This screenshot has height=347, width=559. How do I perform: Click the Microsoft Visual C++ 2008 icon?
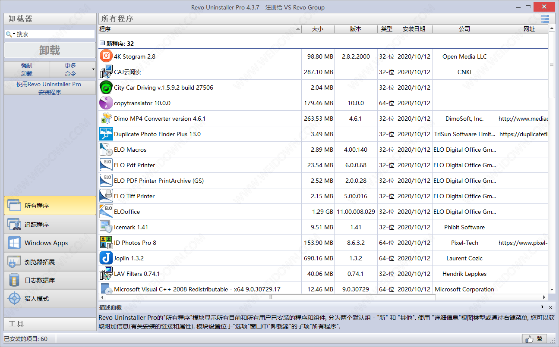(x=106, y=288)
